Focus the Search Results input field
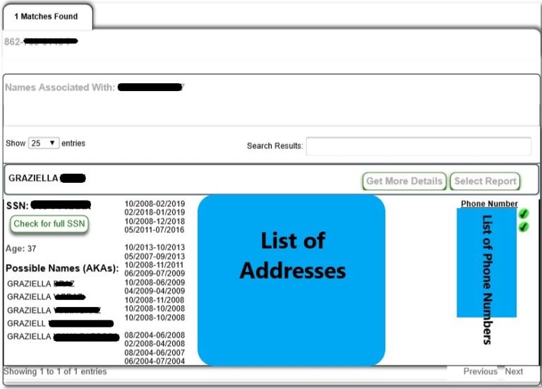542x389 pixels. click(418, 146)
